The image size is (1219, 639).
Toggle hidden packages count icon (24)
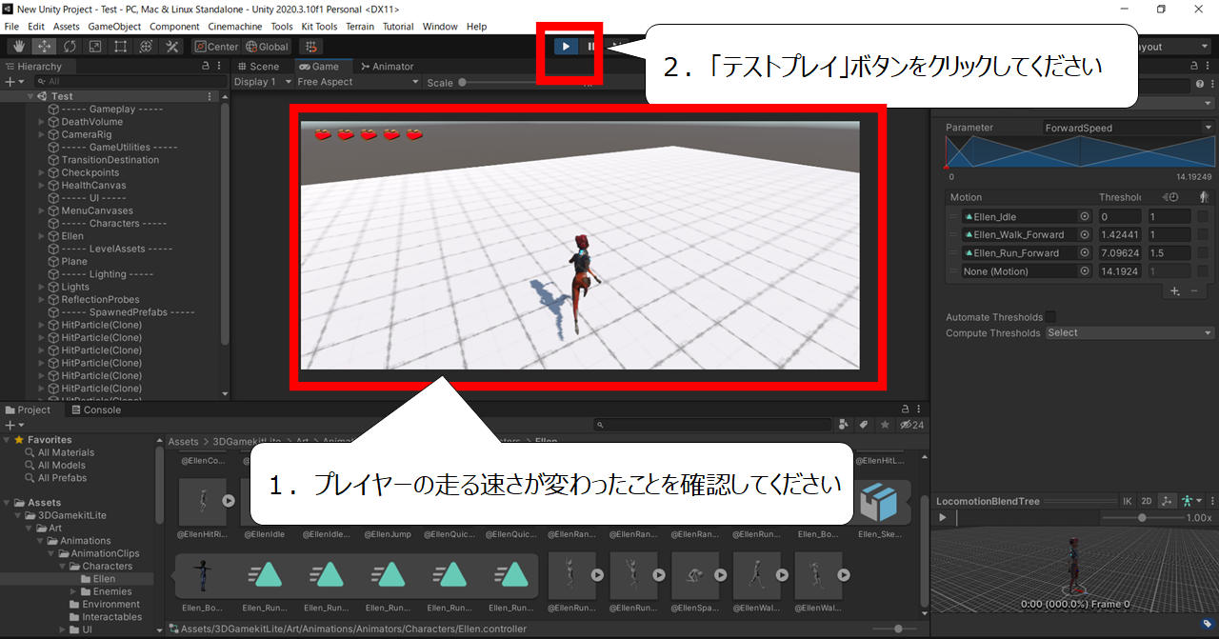coord(912,425)
